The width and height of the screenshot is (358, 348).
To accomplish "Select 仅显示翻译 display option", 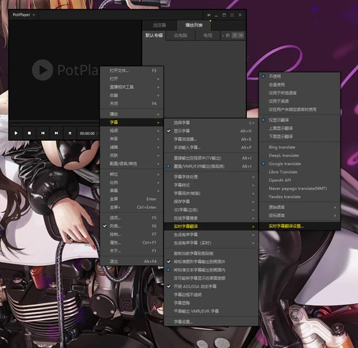I will coord(300,120).
